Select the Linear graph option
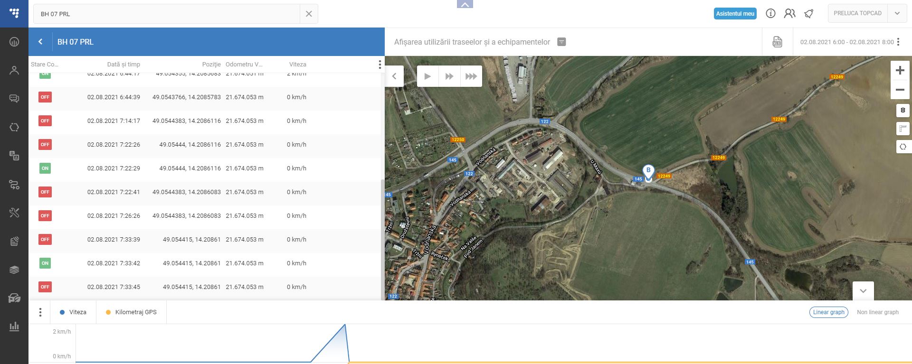Viewport: 912px width, 364px height. (828, 312)
